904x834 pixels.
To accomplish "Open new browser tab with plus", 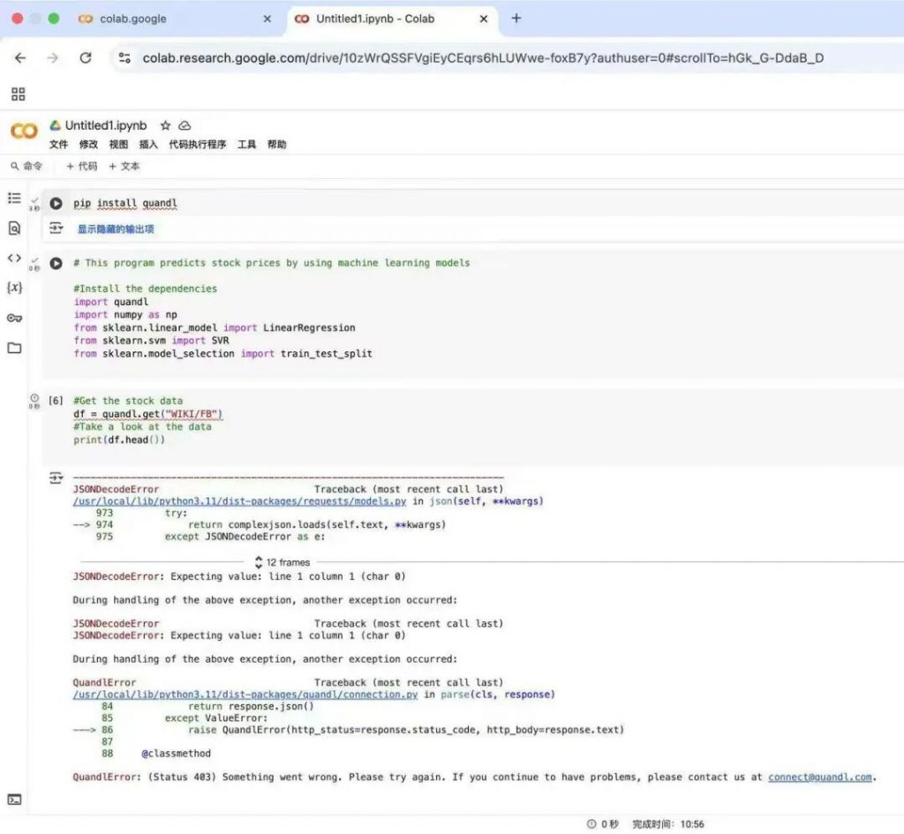I will [x=516, y=19].
